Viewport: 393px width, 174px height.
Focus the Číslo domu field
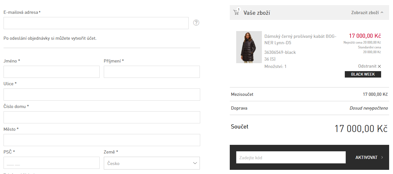tap(102, 117)
